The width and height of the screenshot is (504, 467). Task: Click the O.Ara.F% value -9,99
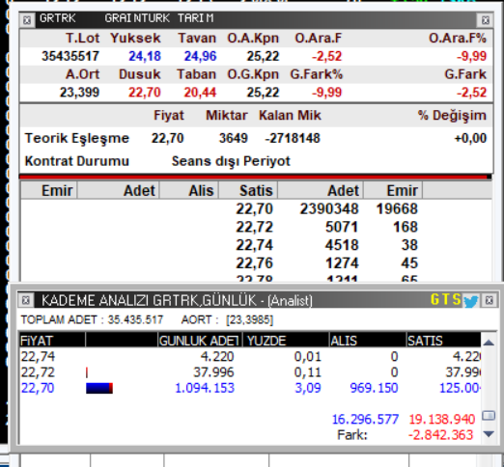pos(471,56)
